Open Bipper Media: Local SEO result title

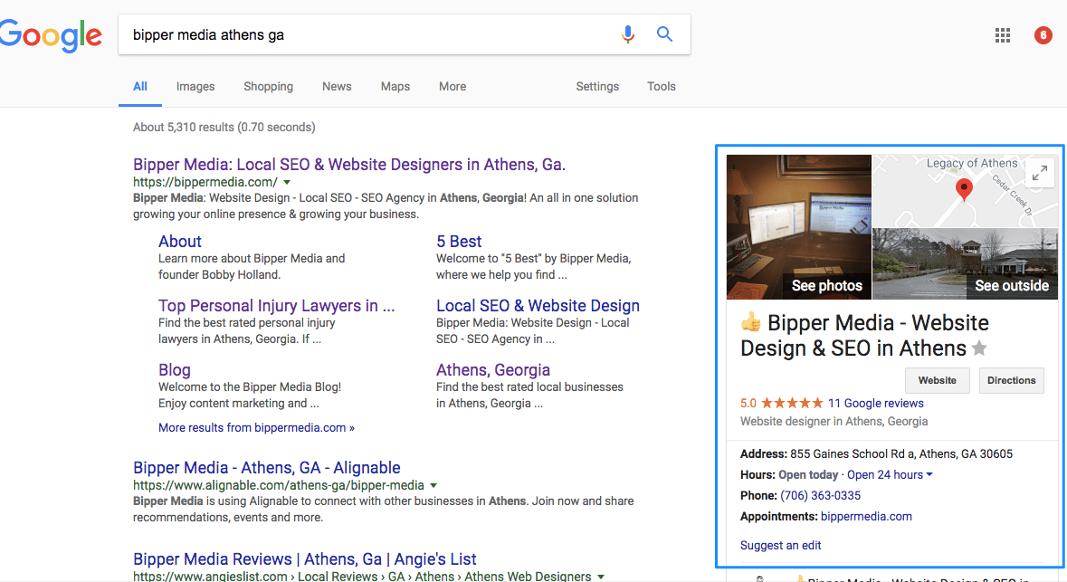point(349,165)
